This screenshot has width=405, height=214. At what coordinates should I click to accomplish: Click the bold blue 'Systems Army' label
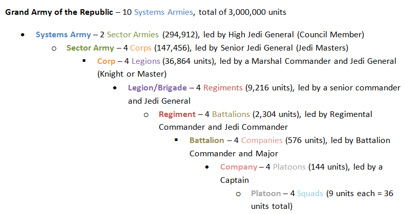[x=63, y=35]
